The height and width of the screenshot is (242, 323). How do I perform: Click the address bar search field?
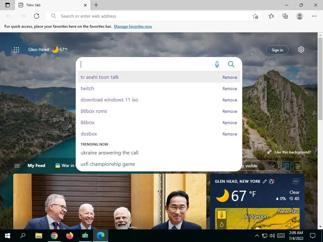pos(154,16)
